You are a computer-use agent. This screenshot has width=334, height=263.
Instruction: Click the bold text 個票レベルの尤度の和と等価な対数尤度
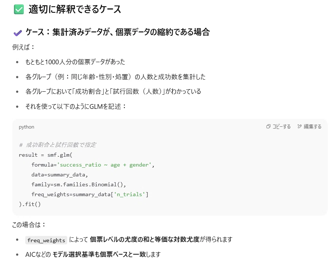(144, 239)
